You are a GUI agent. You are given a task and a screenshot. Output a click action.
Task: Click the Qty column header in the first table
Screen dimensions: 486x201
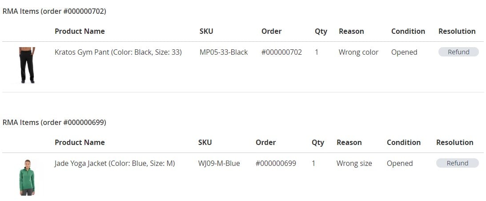point(321,32)
